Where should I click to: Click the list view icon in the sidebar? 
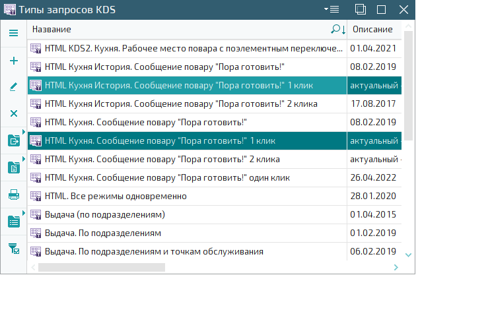(13, 222)
